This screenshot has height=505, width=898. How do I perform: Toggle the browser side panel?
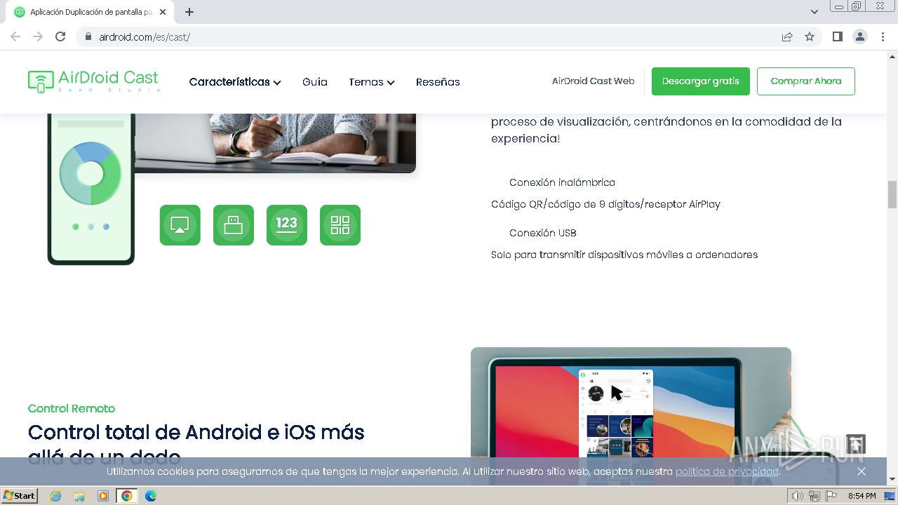(x=837, y=36)
